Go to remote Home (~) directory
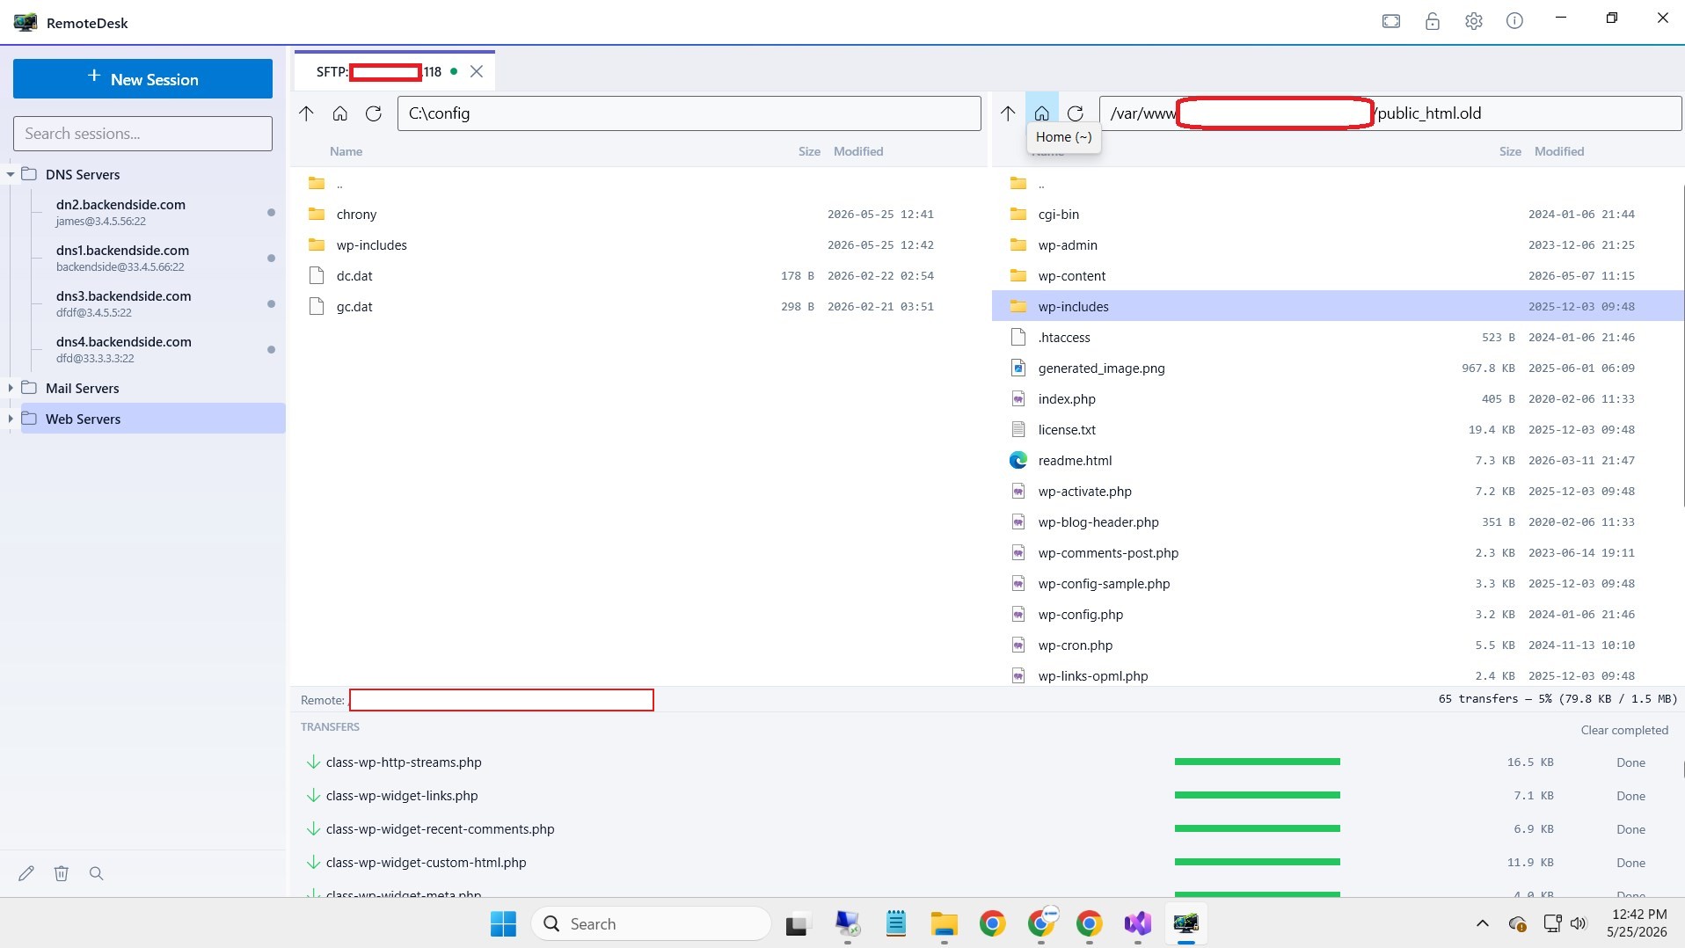 (x=1041, y=113)
